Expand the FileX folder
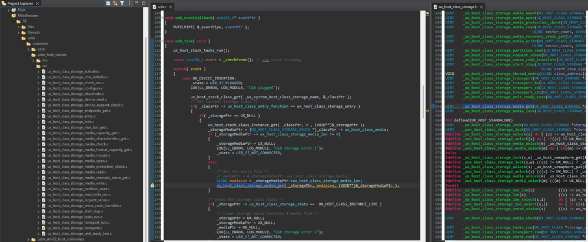588x242 pixels. point(9,10)
